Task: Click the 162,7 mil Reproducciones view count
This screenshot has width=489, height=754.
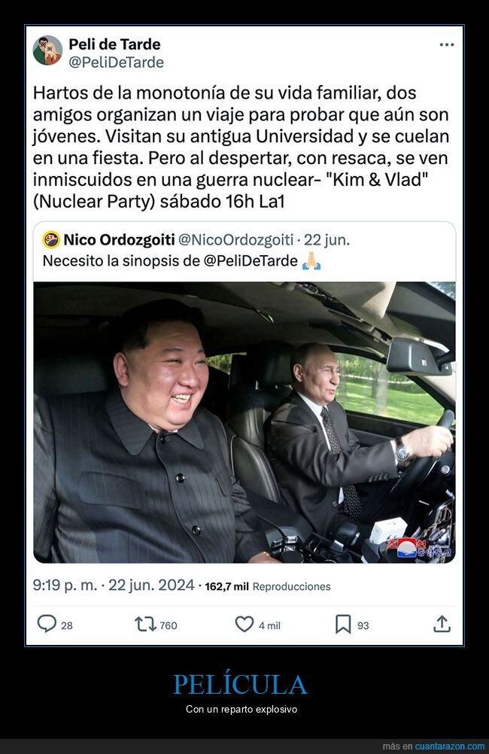Action: click(268, 586)
